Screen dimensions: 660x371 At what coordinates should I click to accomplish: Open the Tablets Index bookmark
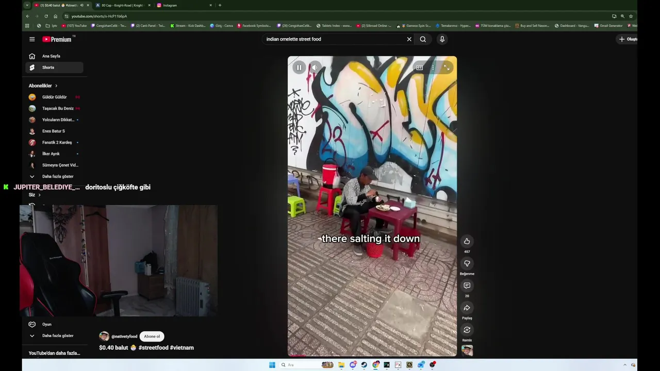click(x=334, y=26)
